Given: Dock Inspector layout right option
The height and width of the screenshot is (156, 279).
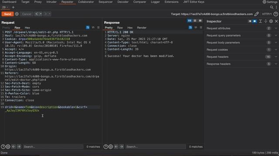Looking at the screenshot, I should [x=255, y=21].
